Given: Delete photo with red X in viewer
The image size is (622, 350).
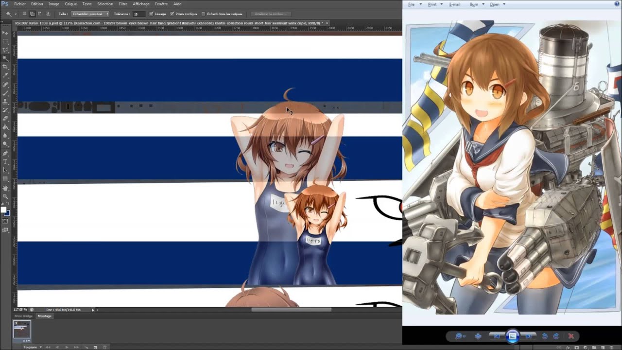Looking at the screenshot, I should [571, 336].
